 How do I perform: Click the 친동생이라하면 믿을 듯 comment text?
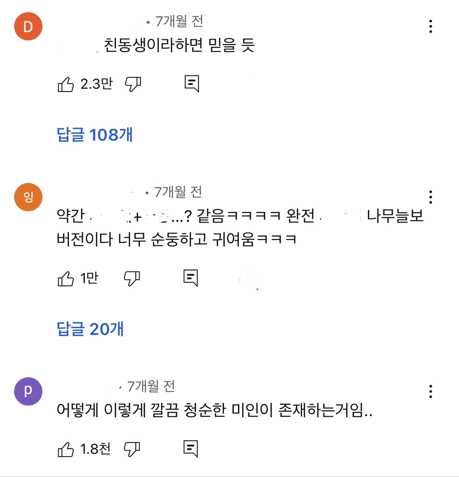179,46
